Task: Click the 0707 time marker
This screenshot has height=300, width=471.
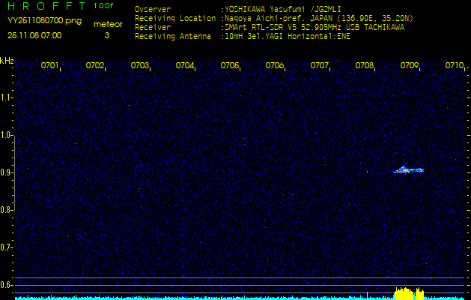Action: (x=320, y=65)
